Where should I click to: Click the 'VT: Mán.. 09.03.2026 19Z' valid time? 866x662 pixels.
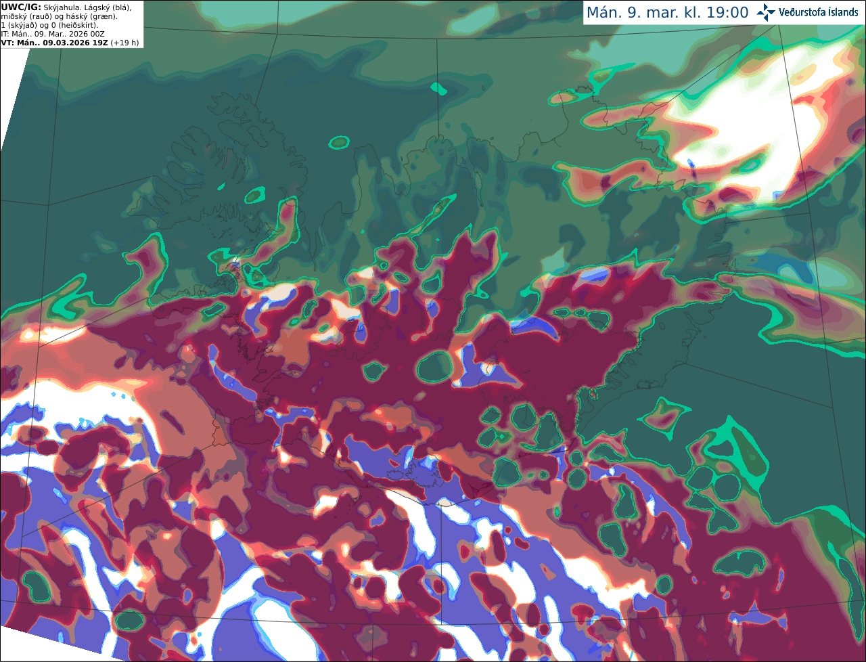pos(55,43)
